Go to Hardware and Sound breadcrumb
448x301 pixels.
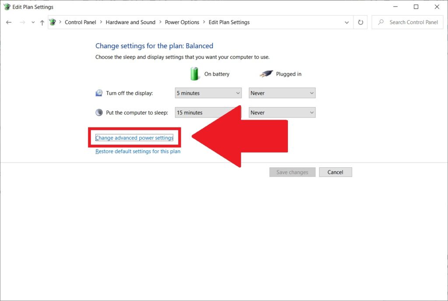tap(130, 22)
